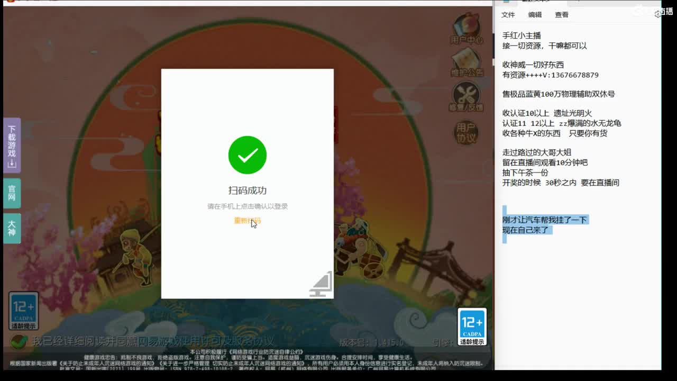Open the 查看 menu in Notepad
The height and width of the screenshot is (381, 677).
[562, 15]
